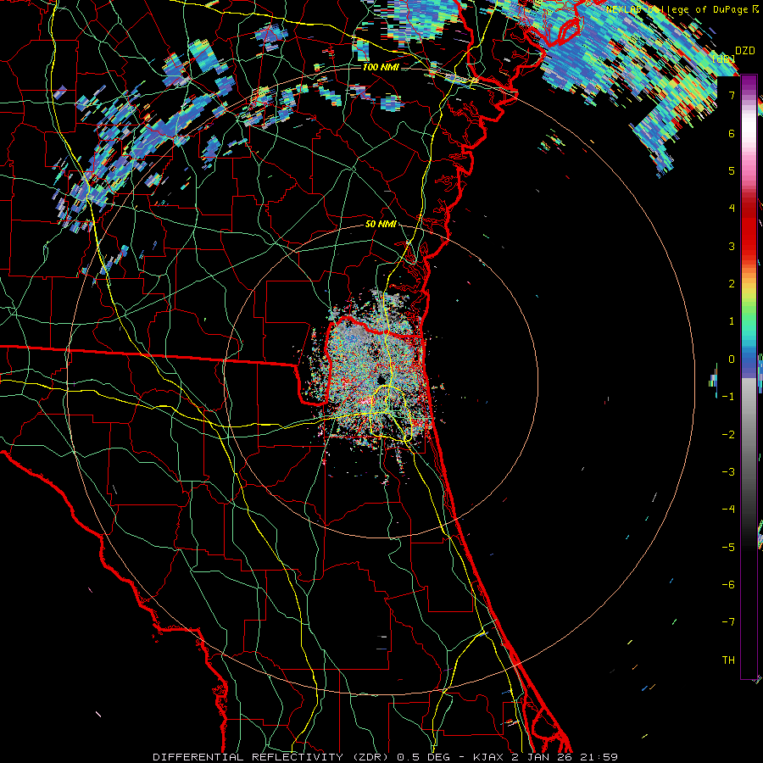Image resolution: width=763 pixels, height=763 pixels.
Task: Click the "DZD" label above the color scale
Action: [744, 51]
